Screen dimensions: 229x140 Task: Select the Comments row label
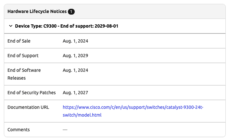[19, 130]
